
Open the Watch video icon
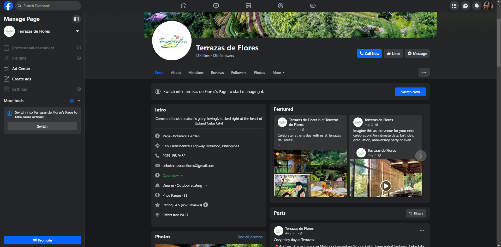coord(216,6)
